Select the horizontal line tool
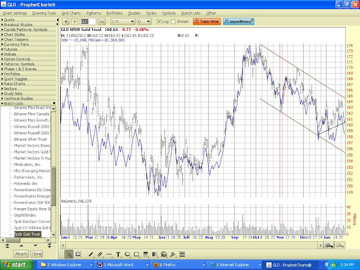Viewport: 360px width, 270px height. [109, 254]
